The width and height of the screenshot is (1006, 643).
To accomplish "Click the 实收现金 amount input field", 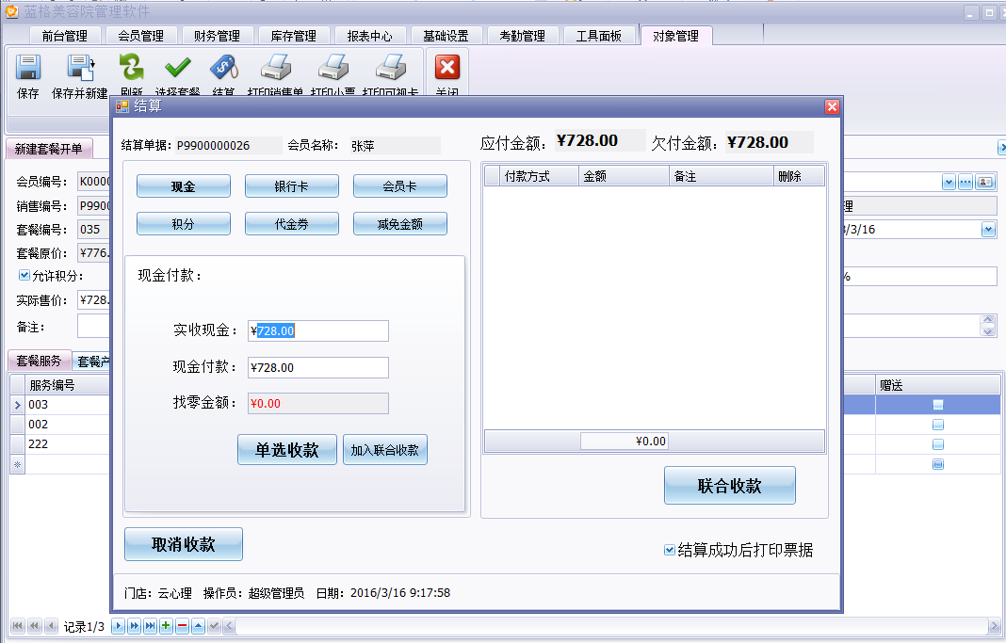I will pyautogui.click(x=318, y=331).
